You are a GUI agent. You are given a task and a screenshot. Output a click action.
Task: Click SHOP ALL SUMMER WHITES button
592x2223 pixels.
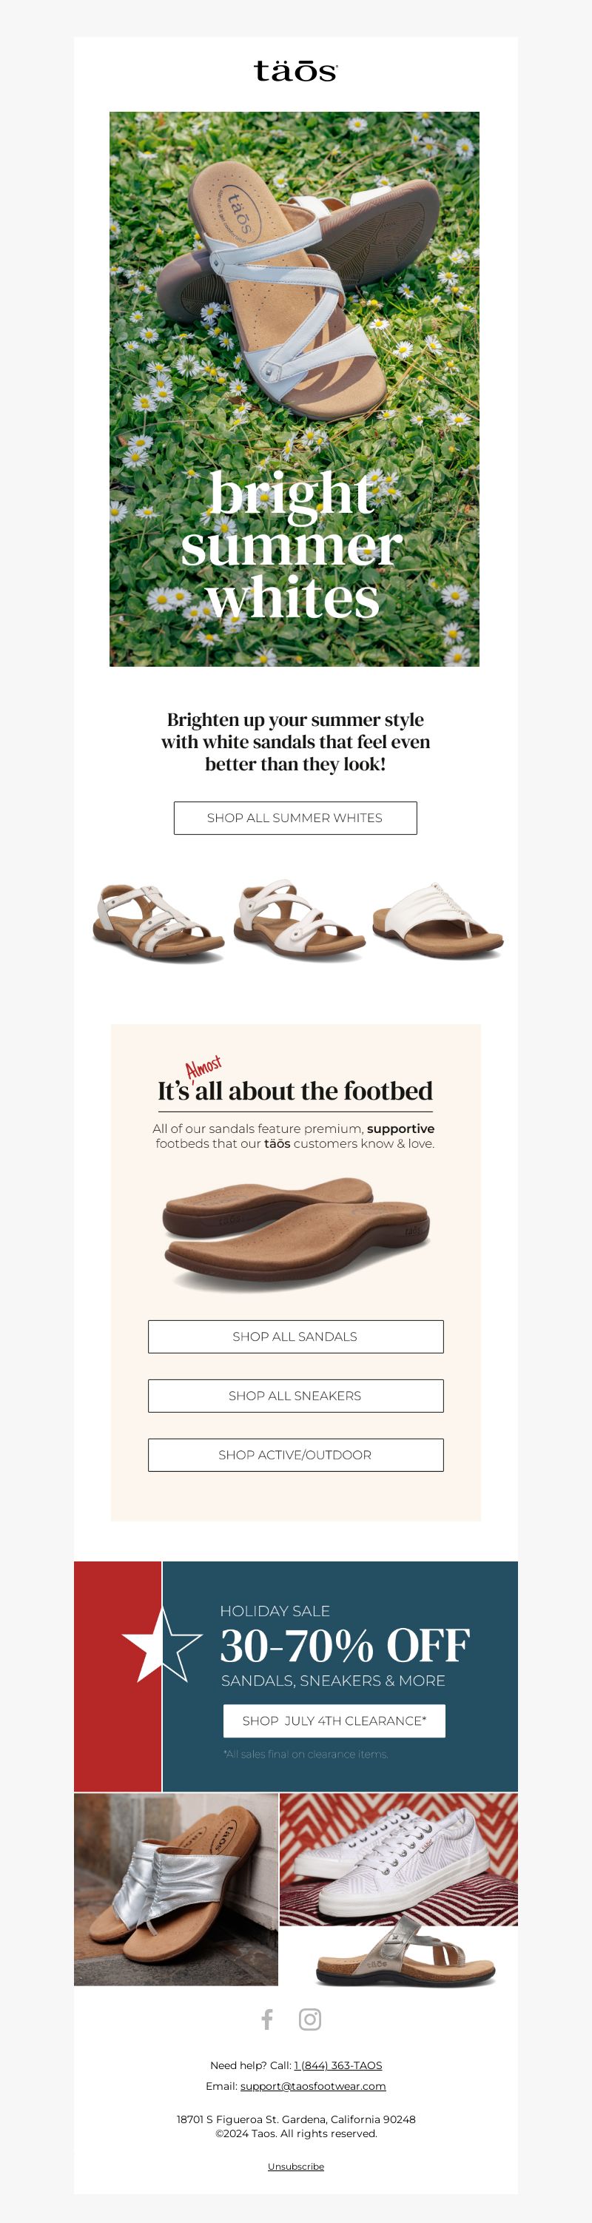click(295, 817)
